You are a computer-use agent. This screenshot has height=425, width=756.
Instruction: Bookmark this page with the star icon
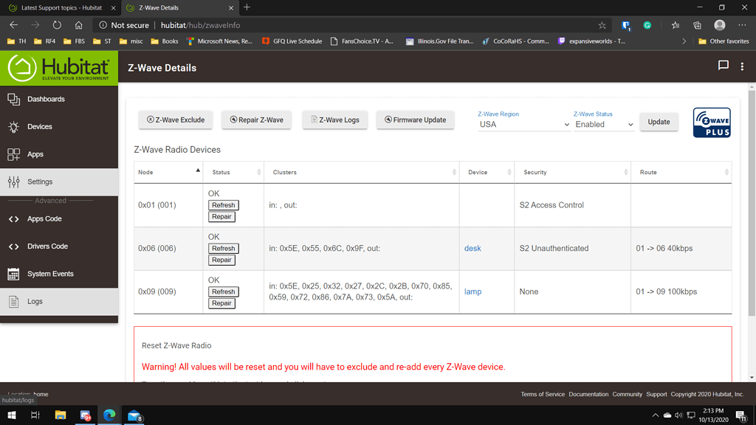tap(602, 26)
